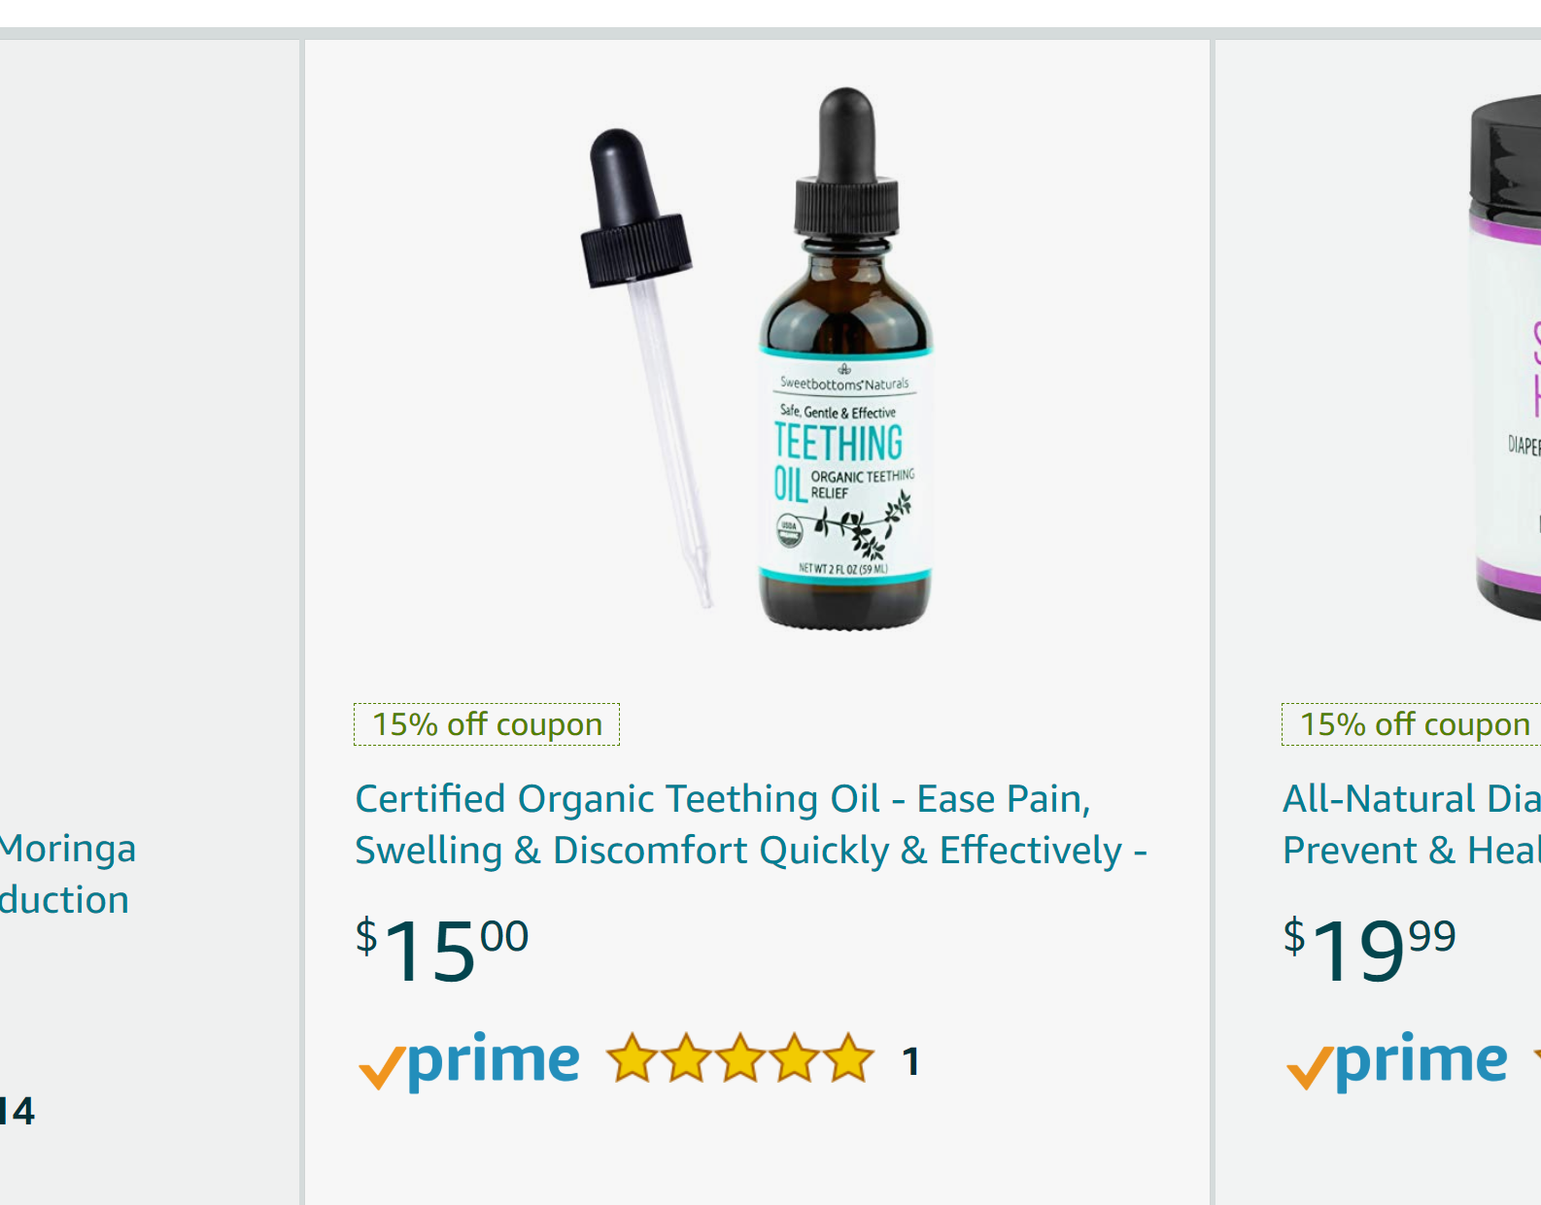The image size is (1541, 1205).
Task: Click the first star in teething oil rating
Action: point(634,1058)
